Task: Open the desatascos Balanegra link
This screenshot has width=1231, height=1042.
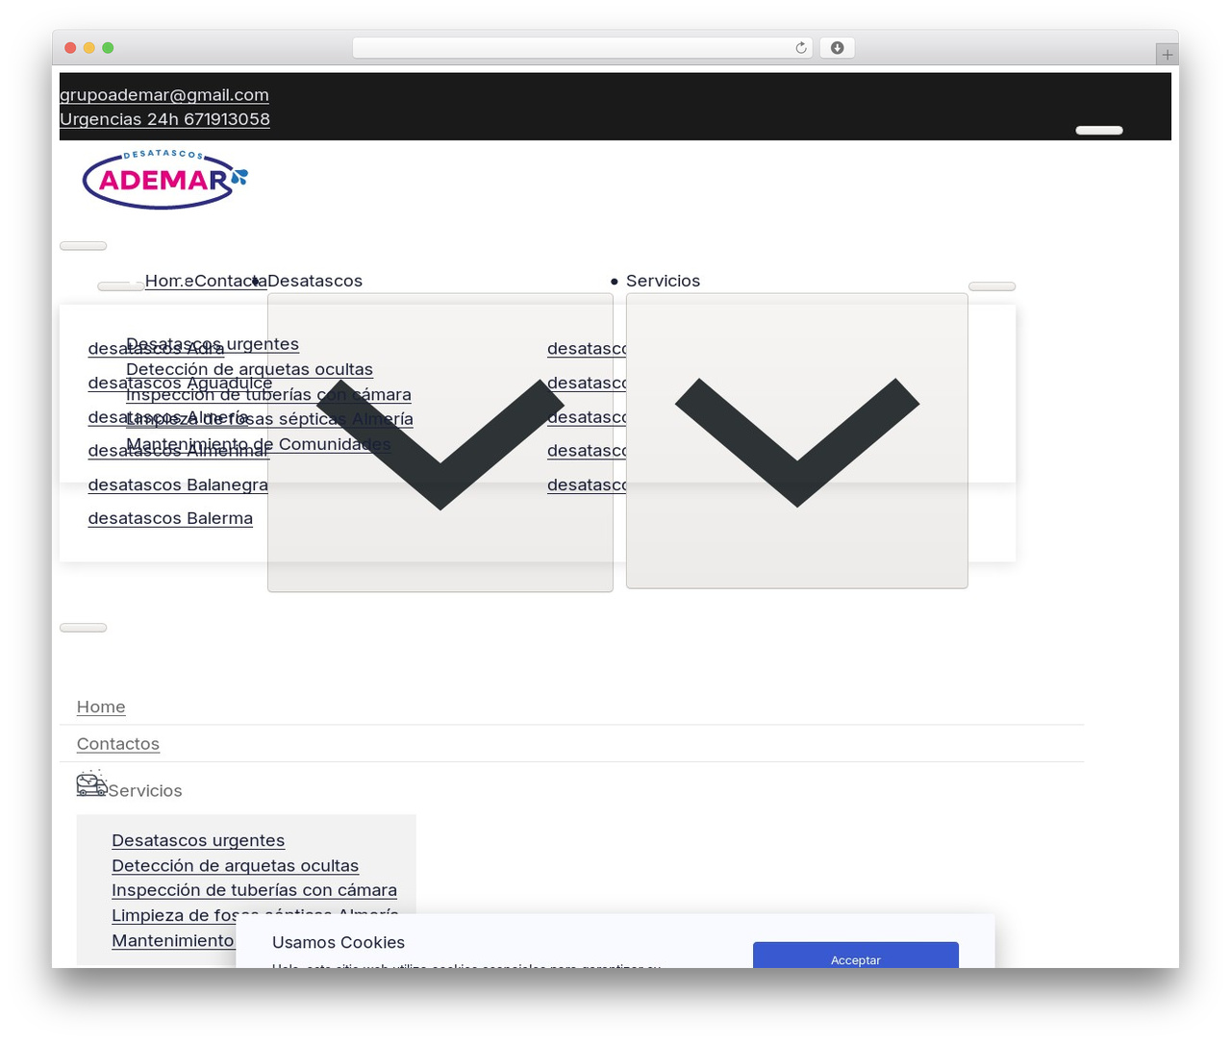Action: pyautogui.click(x=178, y=484)
